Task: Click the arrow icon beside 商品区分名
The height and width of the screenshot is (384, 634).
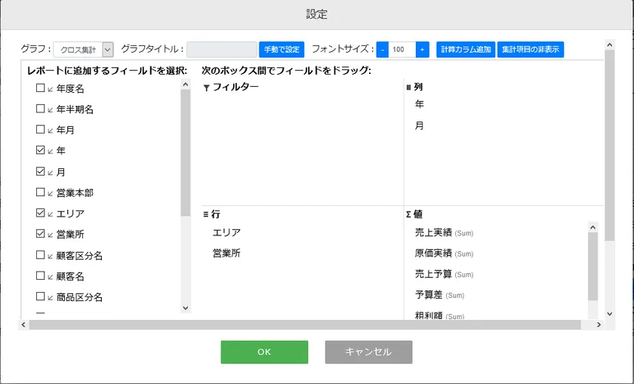Action: pyautogui.click(x=51, y=297)
